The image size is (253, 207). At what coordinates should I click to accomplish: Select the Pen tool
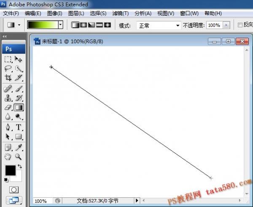(x=8, y=127)
